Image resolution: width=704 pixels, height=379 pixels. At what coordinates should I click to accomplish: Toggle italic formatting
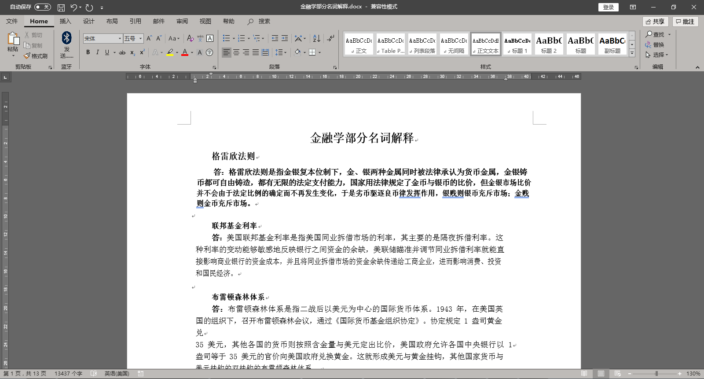97,52
